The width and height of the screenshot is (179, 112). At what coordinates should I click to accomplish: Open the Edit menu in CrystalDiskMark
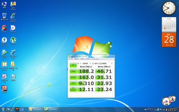click(77, 59)
